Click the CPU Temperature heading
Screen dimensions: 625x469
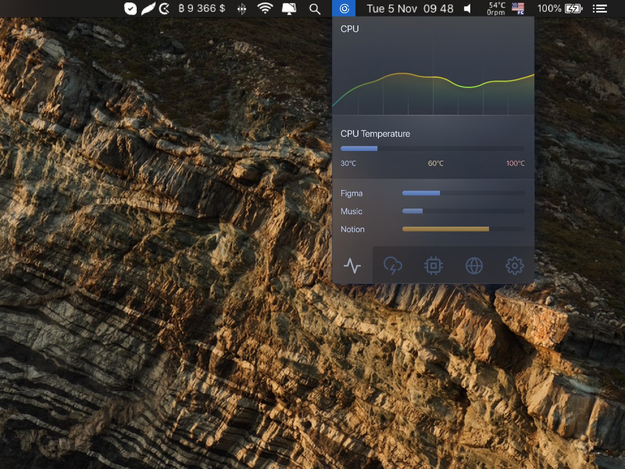coord(375,134)
